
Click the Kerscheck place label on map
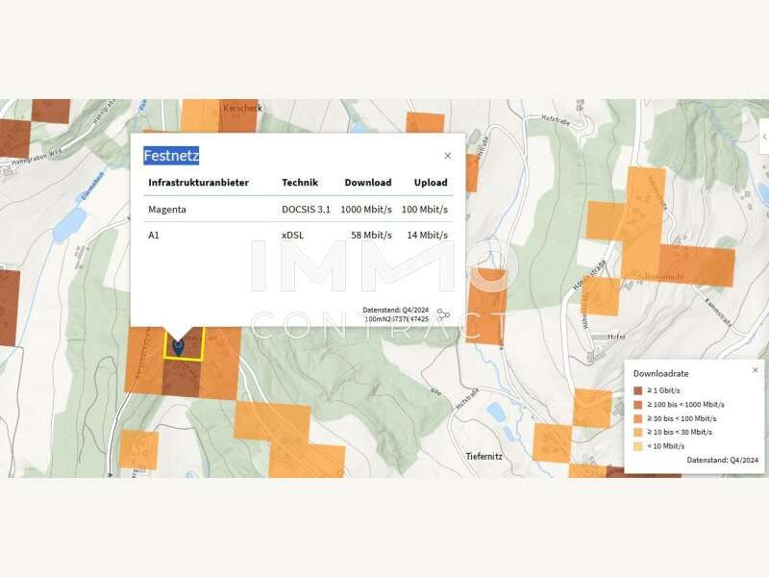pos(242,110)
